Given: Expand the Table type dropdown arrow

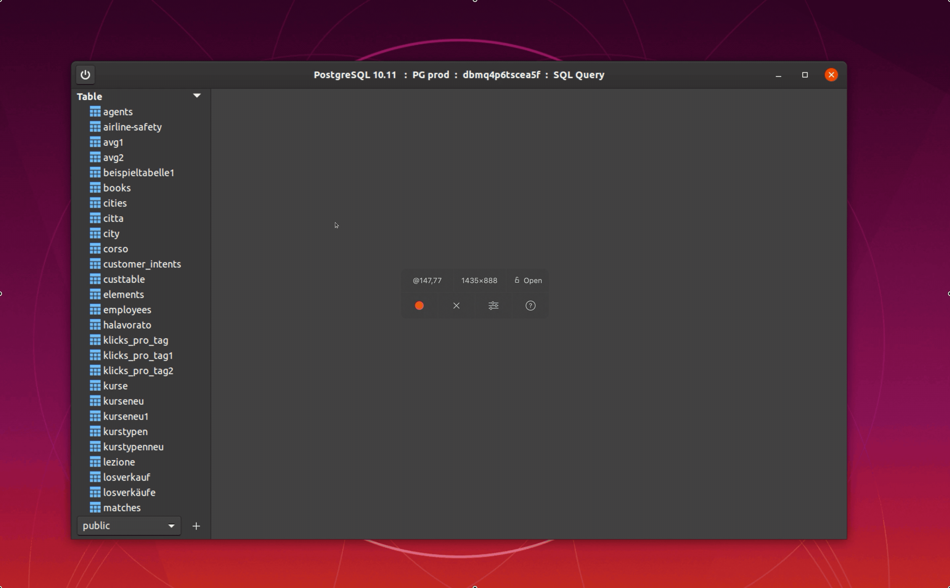Looking at the screenshot, I should pyautogui.click(x=197, y=96).
